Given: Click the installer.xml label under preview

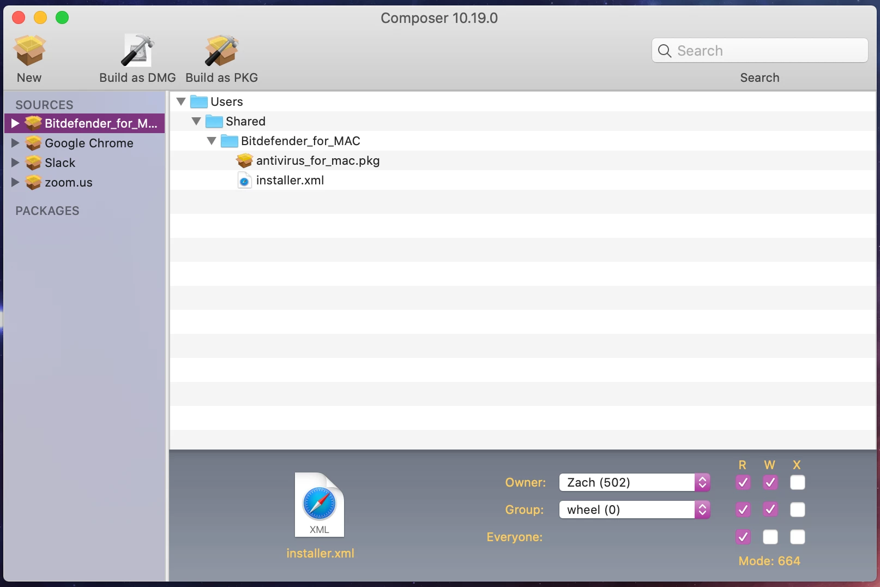Looking at the screenshot, I should 320,553.
